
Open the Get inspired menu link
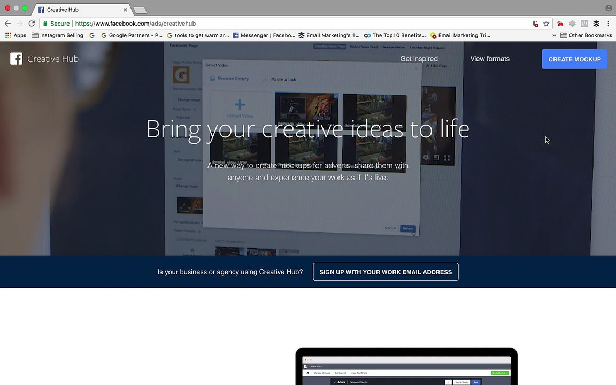tap(419, 59)
